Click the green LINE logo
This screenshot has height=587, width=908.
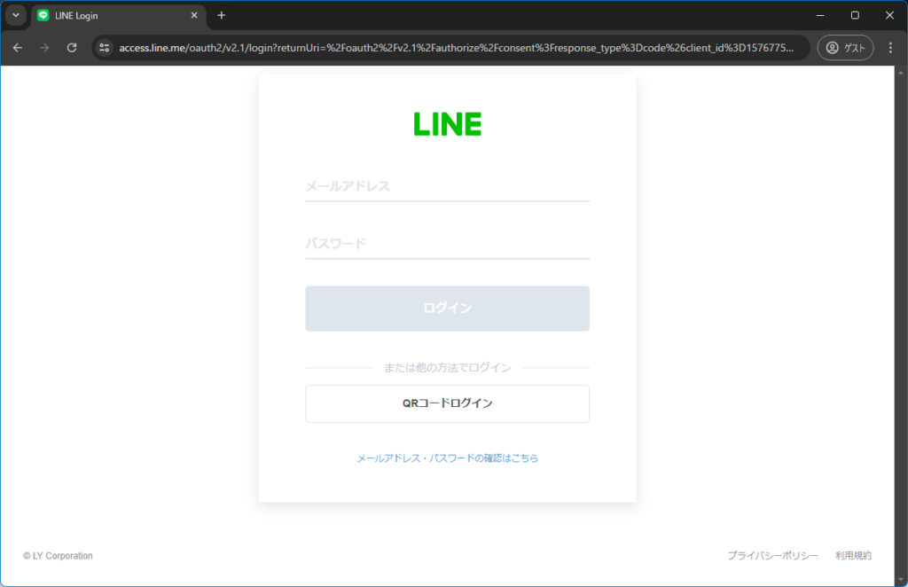(x=447, y=124)
